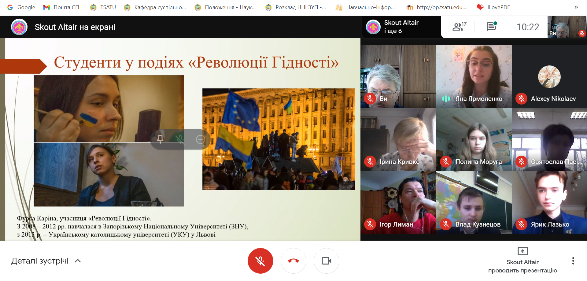Click muted mic icon beside Святослав Паci...

(522, 162)
